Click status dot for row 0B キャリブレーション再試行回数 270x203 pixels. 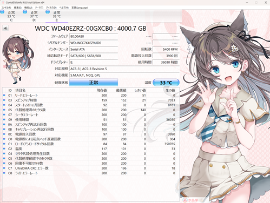(x=4, y=129)
